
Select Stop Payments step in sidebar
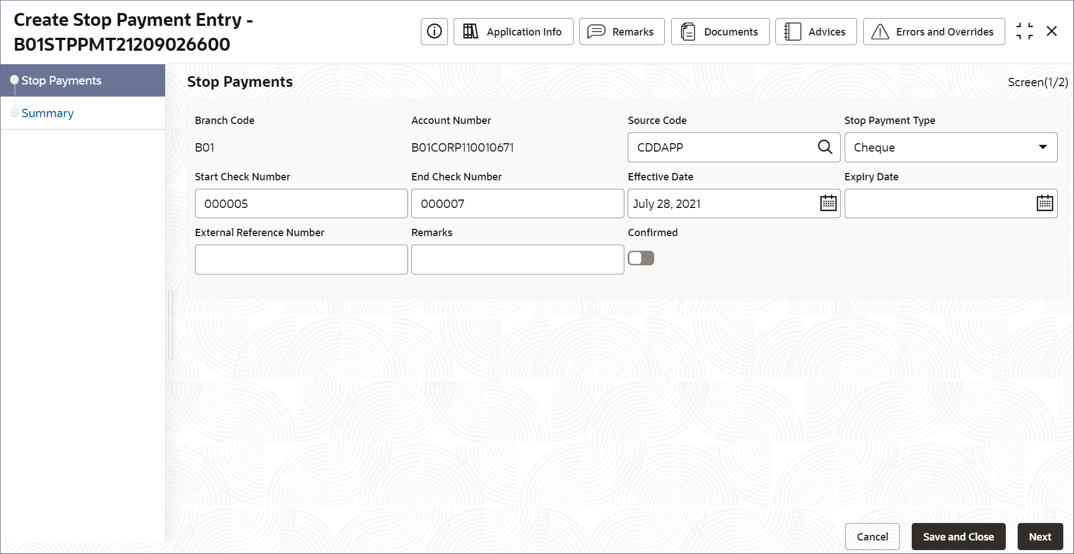pos(83,81)
